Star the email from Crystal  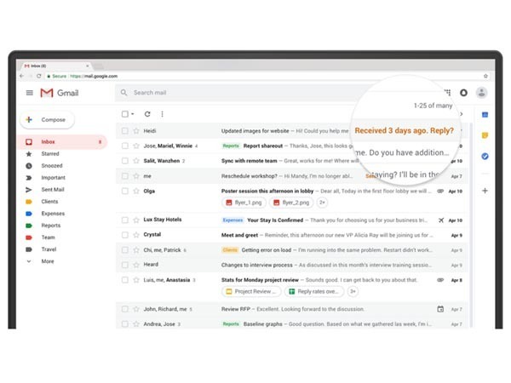click(136, 235)
